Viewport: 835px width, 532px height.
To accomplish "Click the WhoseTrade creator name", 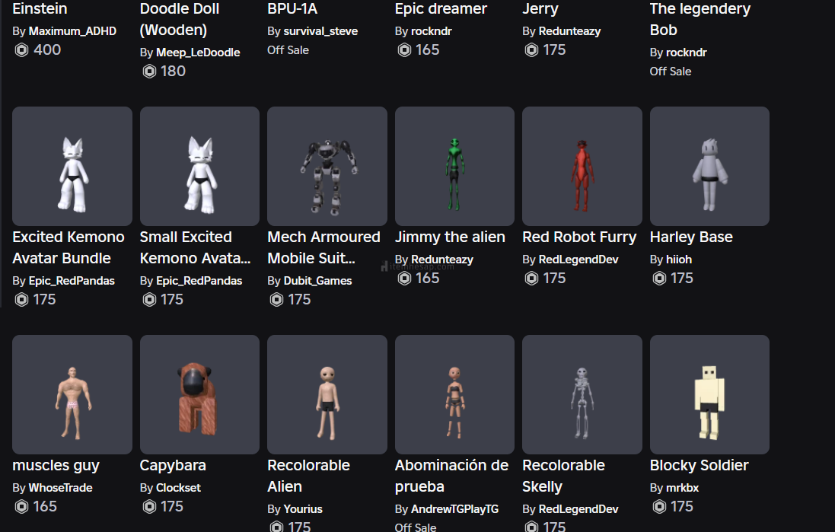I will pyautogui.click(x=60, y=488).
